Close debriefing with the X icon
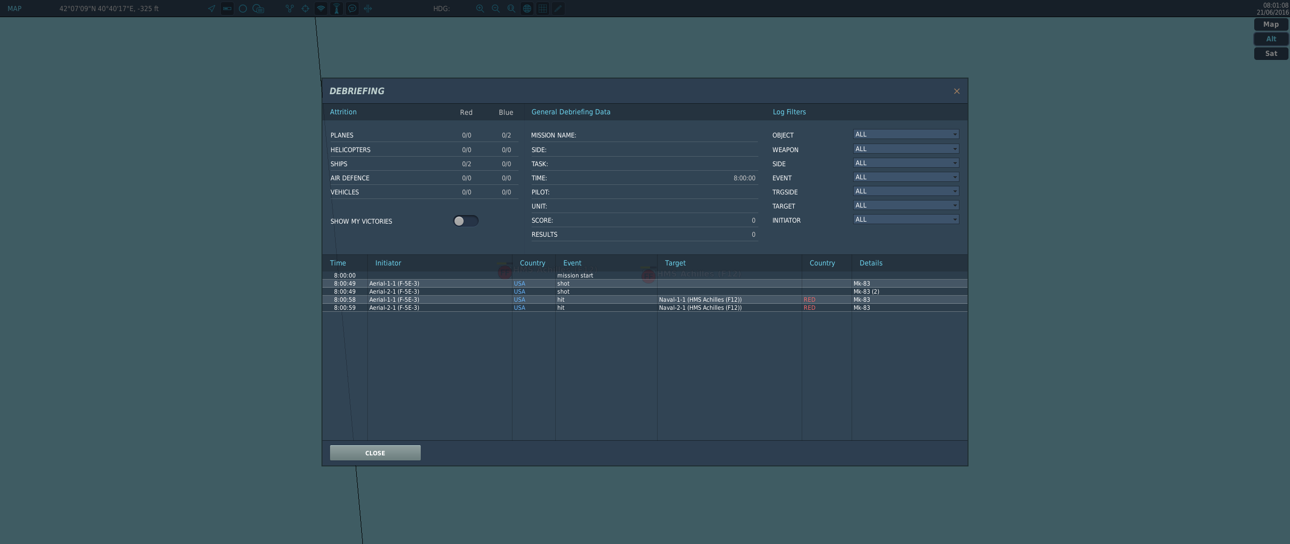Screen dimensions: 1290x544 tap(957, 91)
